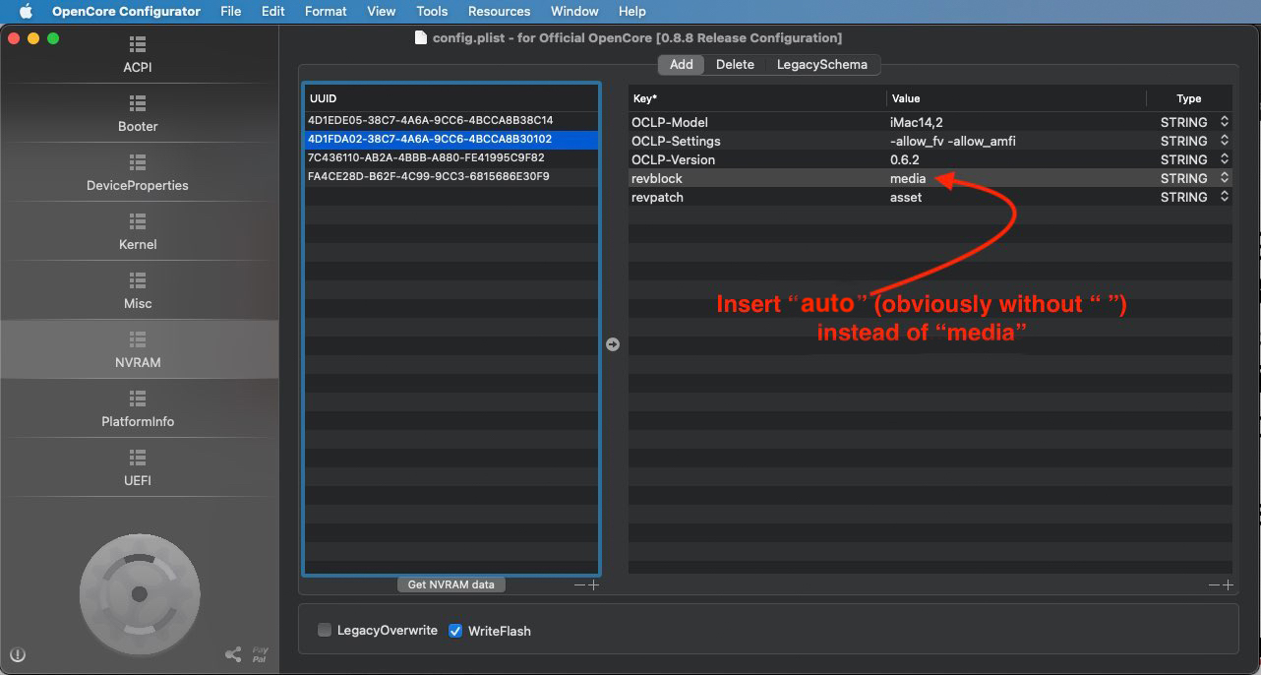Viewport: 1261px width, 675px height.
Task: Switch to the Delete tab
Action: point(735,65)
